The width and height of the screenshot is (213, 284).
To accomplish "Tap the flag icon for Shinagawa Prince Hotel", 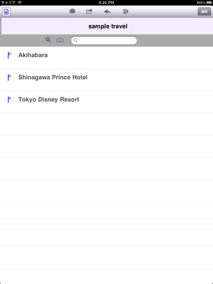I will click(9, 78).
